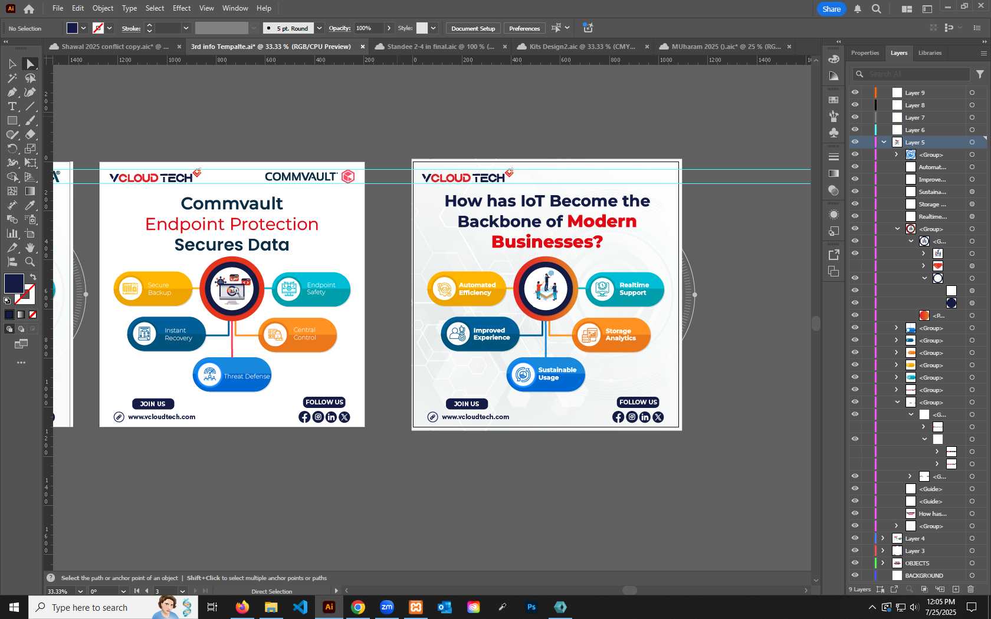Click the Preferences button

pyautogui.click(x=524, y=28)
